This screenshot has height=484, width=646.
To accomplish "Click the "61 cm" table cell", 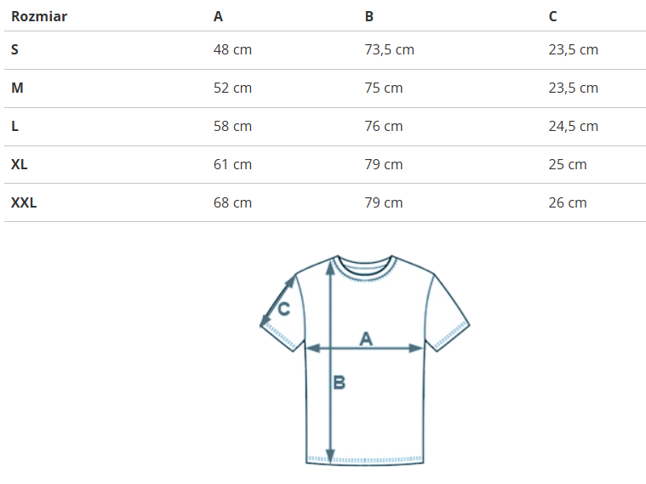I will [232, 164].
